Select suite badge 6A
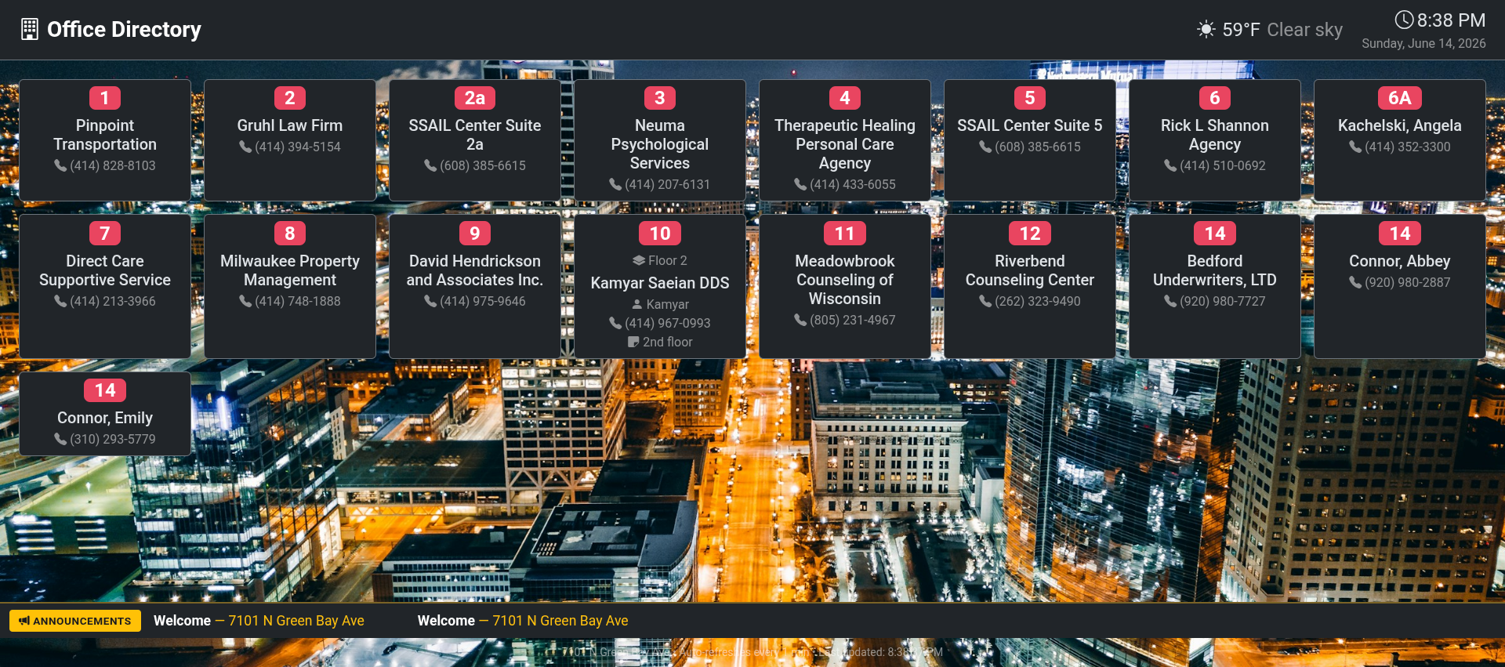 coord(1400,98)
